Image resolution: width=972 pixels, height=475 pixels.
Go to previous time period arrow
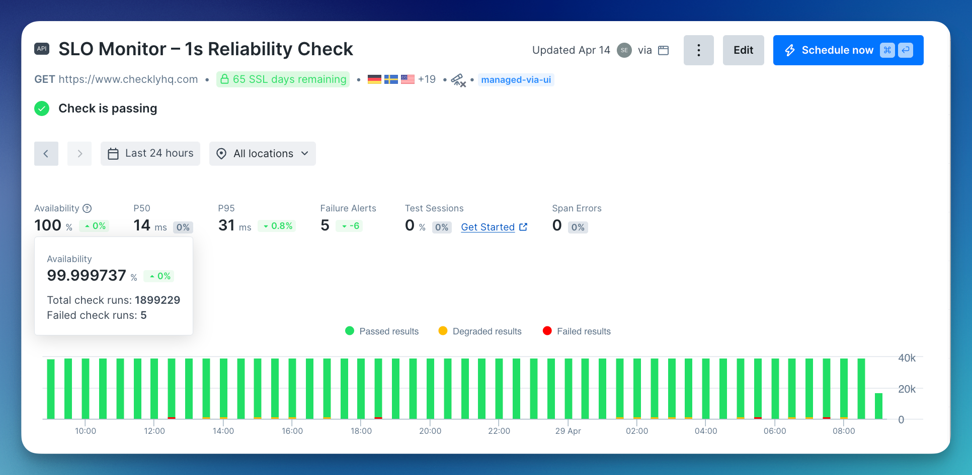[x=46, y=154]
